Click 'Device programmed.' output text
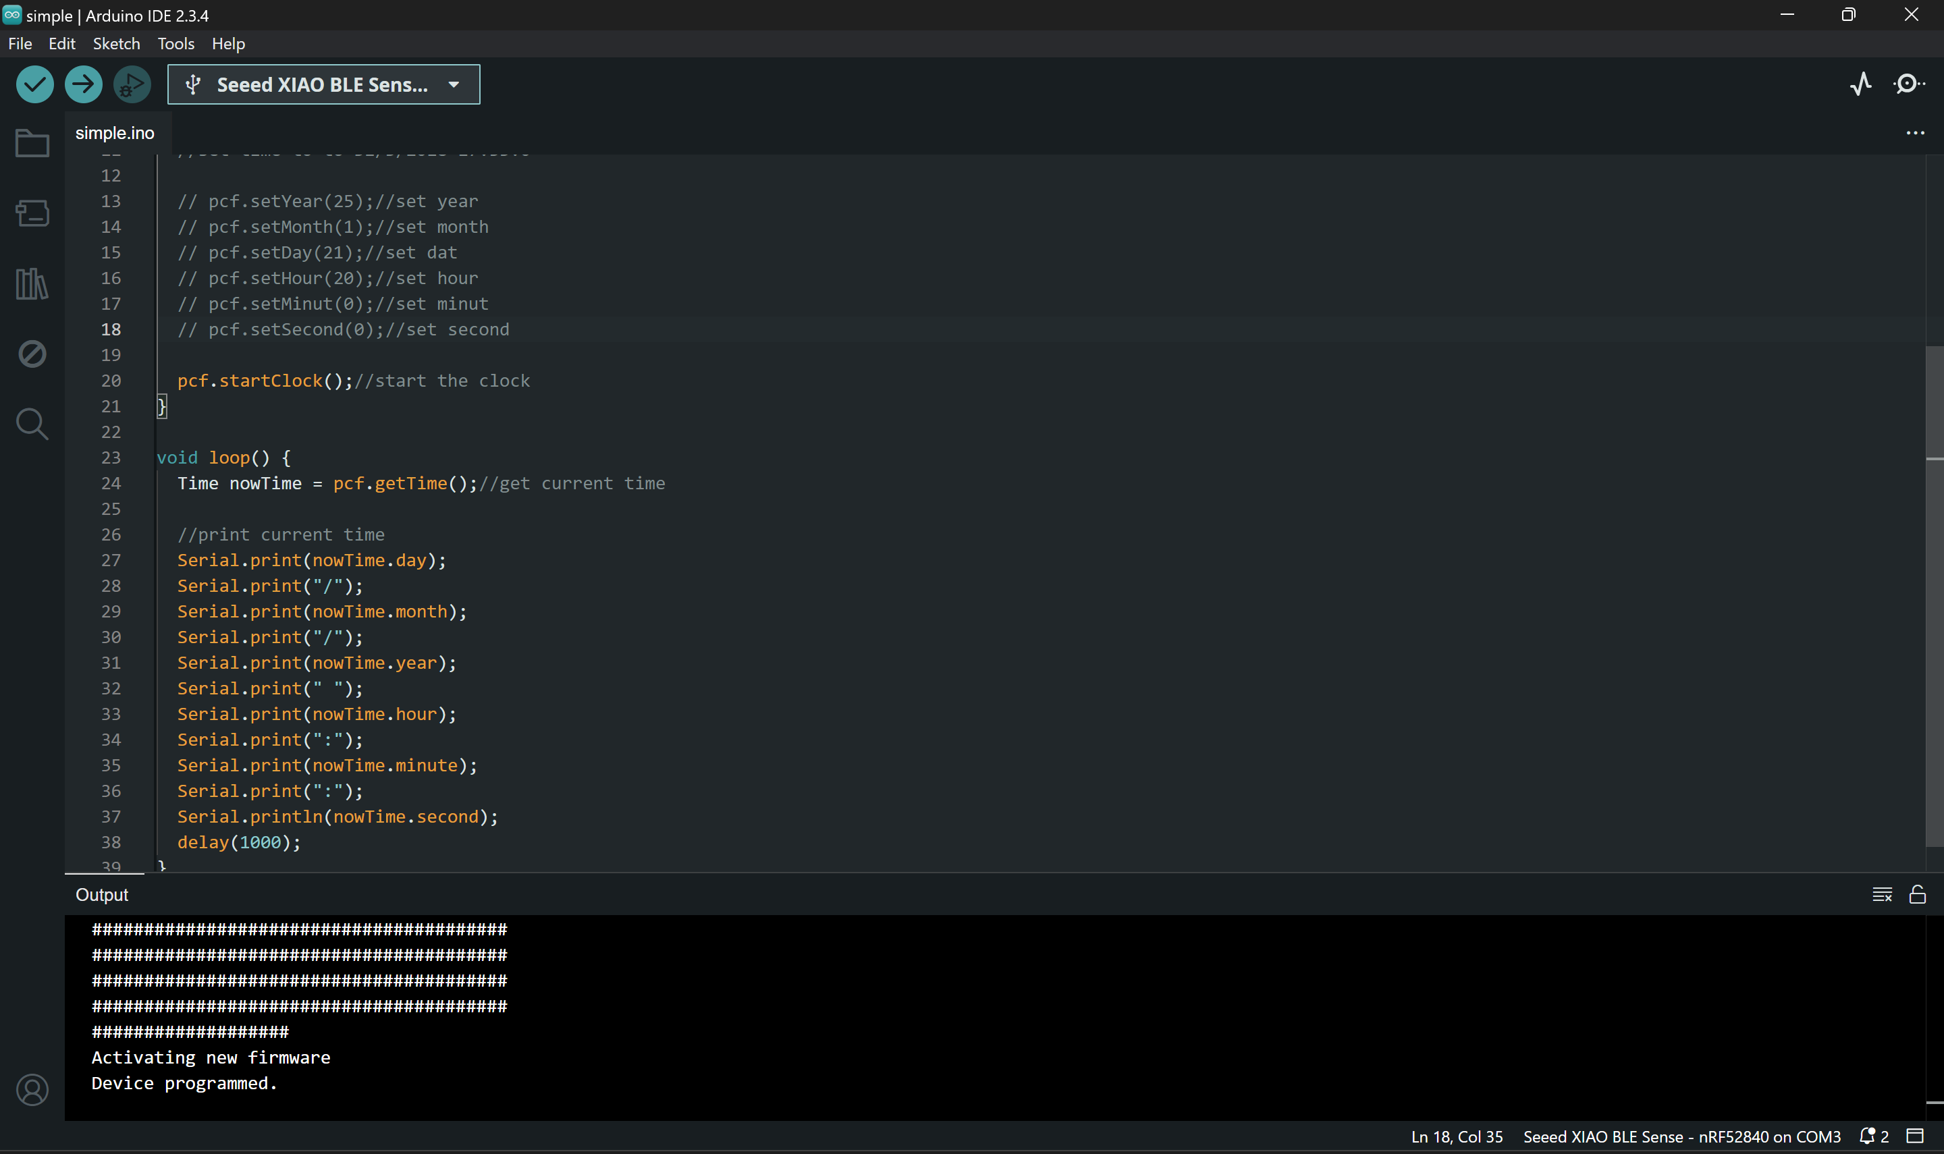This screenshot has height=1154, width=1944. click(x=184, y=1083)
